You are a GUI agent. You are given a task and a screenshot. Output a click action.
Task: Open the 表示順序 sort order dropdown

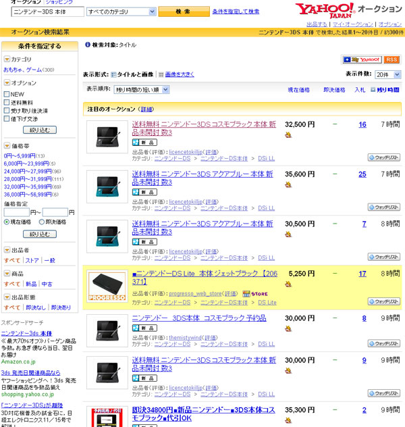(142, 90)
